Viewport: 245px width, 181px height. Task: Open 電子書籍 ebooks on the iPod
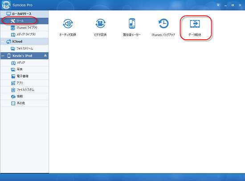tap(24, 76)
